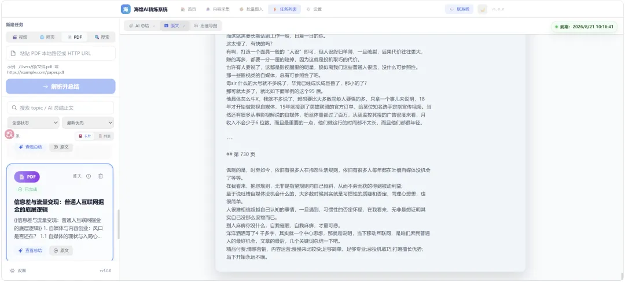Click the v1.0.0 label in header
The height and width of the screenshot is (282, 625).
coord(498,9)
